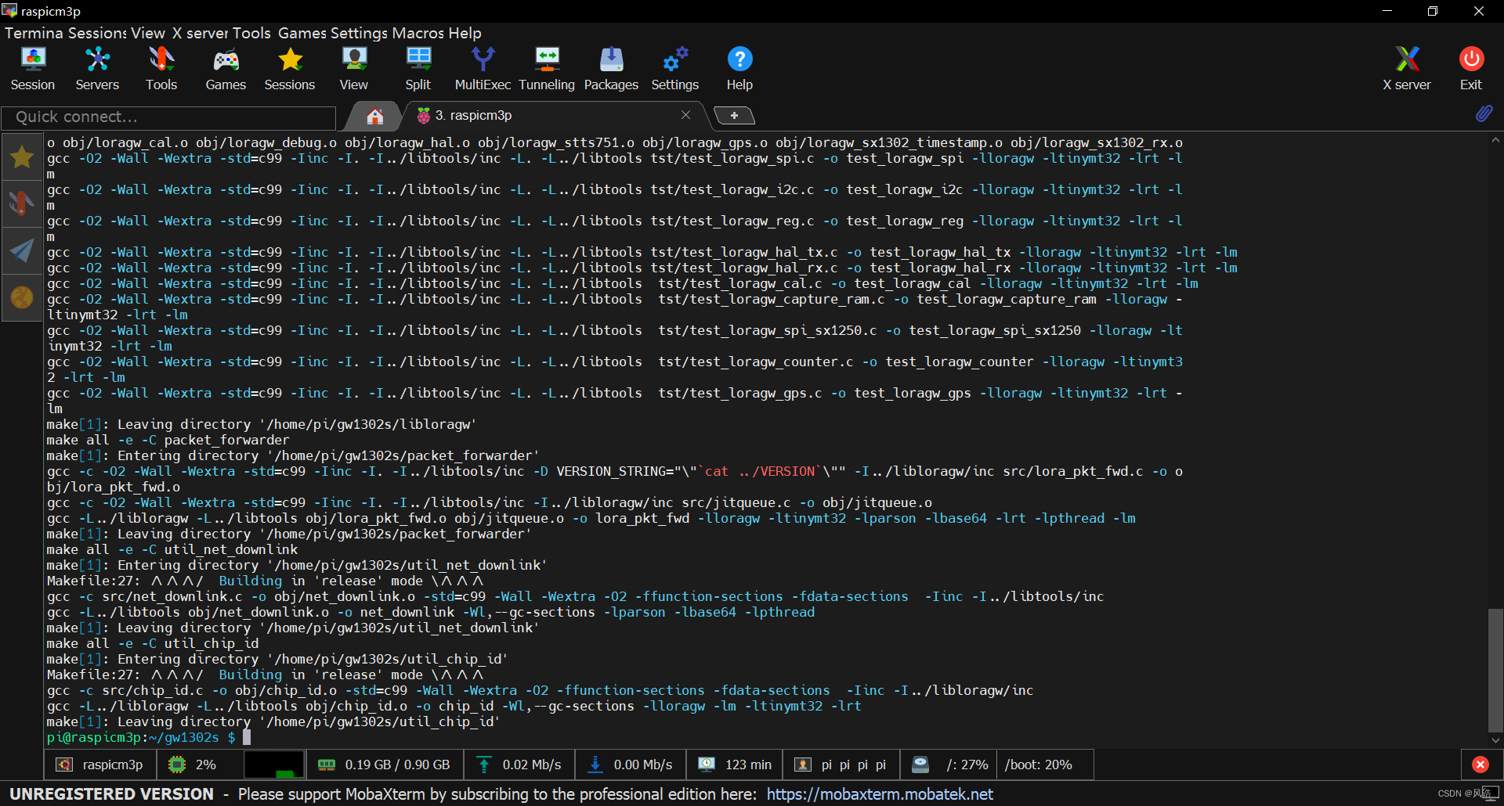Screen dimensions: 1504x806
Task: Open the sidebar Sessions star tab
Action: 22,157
